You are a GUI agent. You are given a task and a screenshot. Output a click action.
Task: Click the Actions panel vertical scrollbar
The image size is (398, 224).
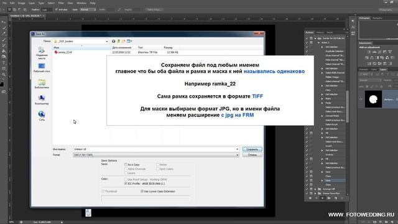click(x=347, y=106)
